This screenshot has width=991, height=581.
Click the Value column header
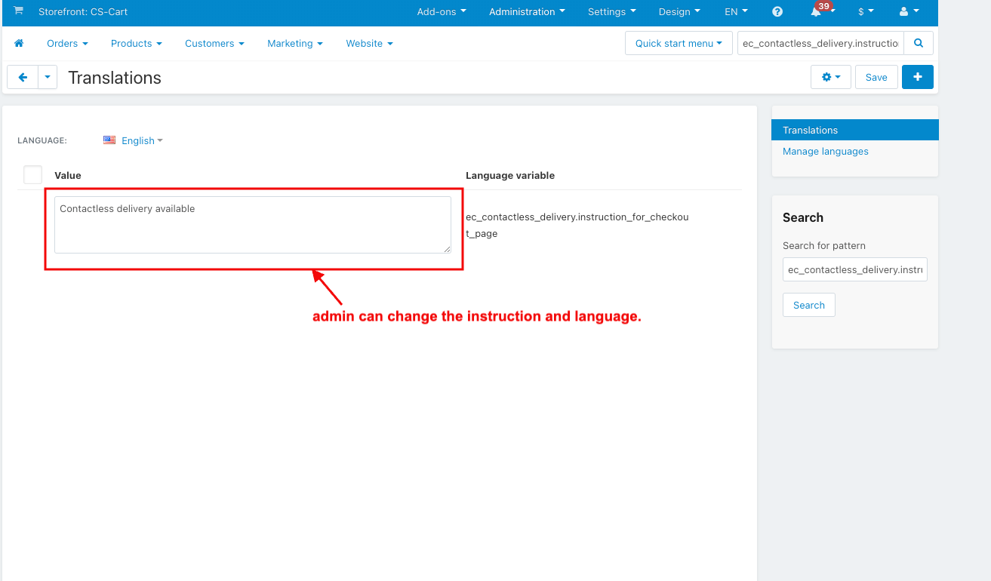[68, 175]
